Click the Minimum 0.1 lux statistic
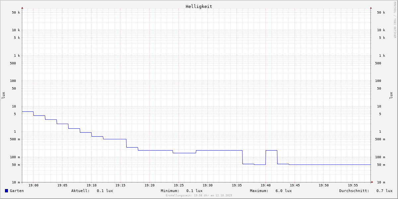 194,191
